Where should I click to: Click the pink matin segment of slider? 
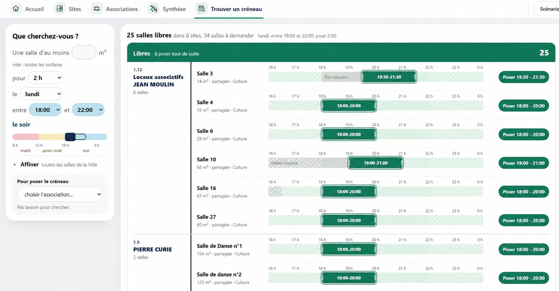click(26, 137)
